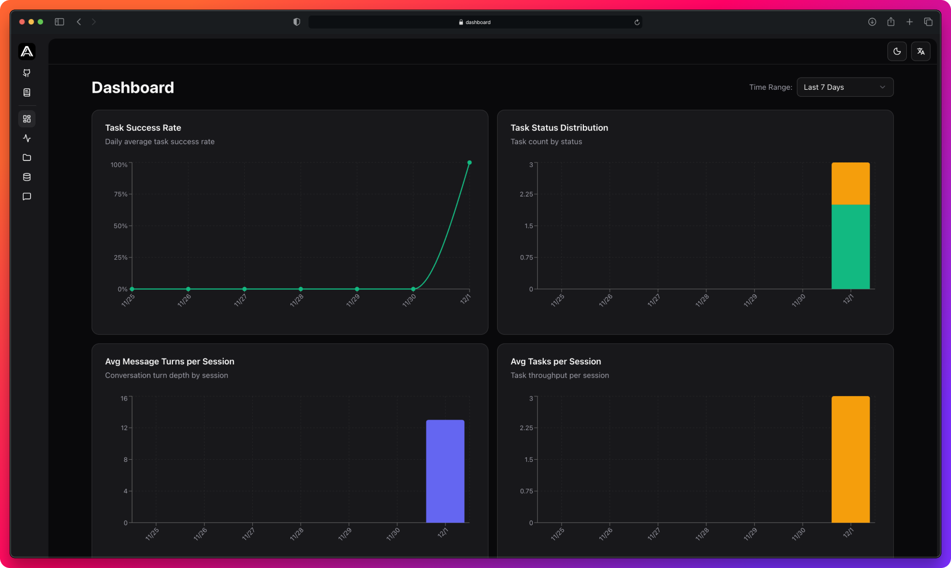
Task: Open the GitHub repository link in sidebar
Action: pyautogui.click(x=27, y=73)
